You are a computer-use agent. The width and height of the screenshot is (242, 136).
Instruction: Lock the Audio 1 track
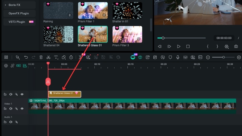point(5,122)
